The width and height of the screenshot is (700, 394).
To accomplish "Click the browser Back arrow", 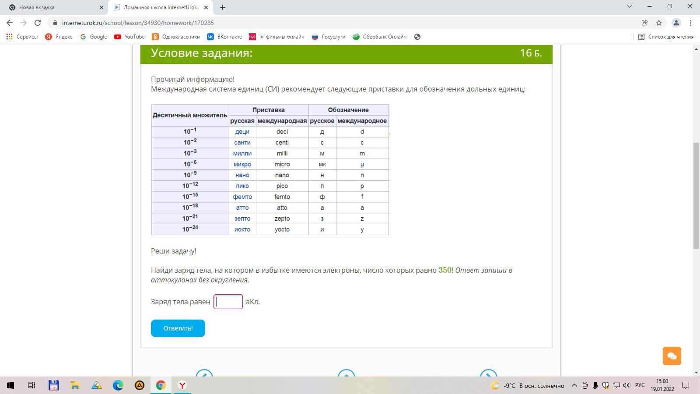I will coord(10,23).
